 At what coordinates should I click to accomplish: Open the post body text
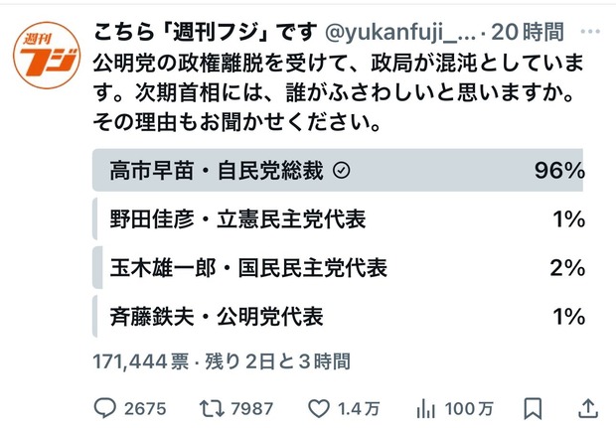click(x=338, y=92)
